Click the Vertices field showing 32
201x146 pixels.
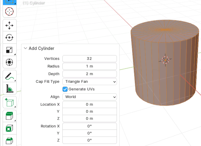[90, 59]
